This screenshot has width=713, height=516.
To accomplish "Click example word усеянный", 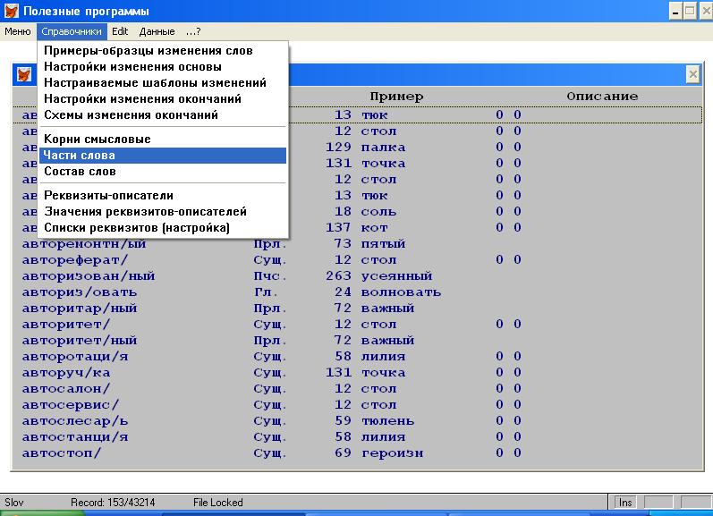I will tap(396, 276).
